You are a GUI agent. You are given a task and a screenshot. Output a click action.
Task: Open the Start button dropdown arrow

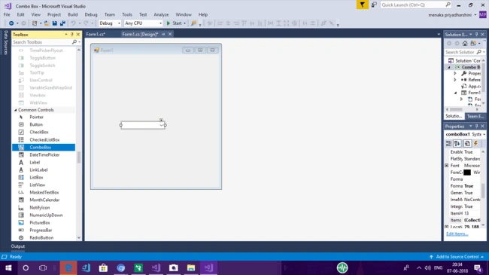[x=184, y=23]
